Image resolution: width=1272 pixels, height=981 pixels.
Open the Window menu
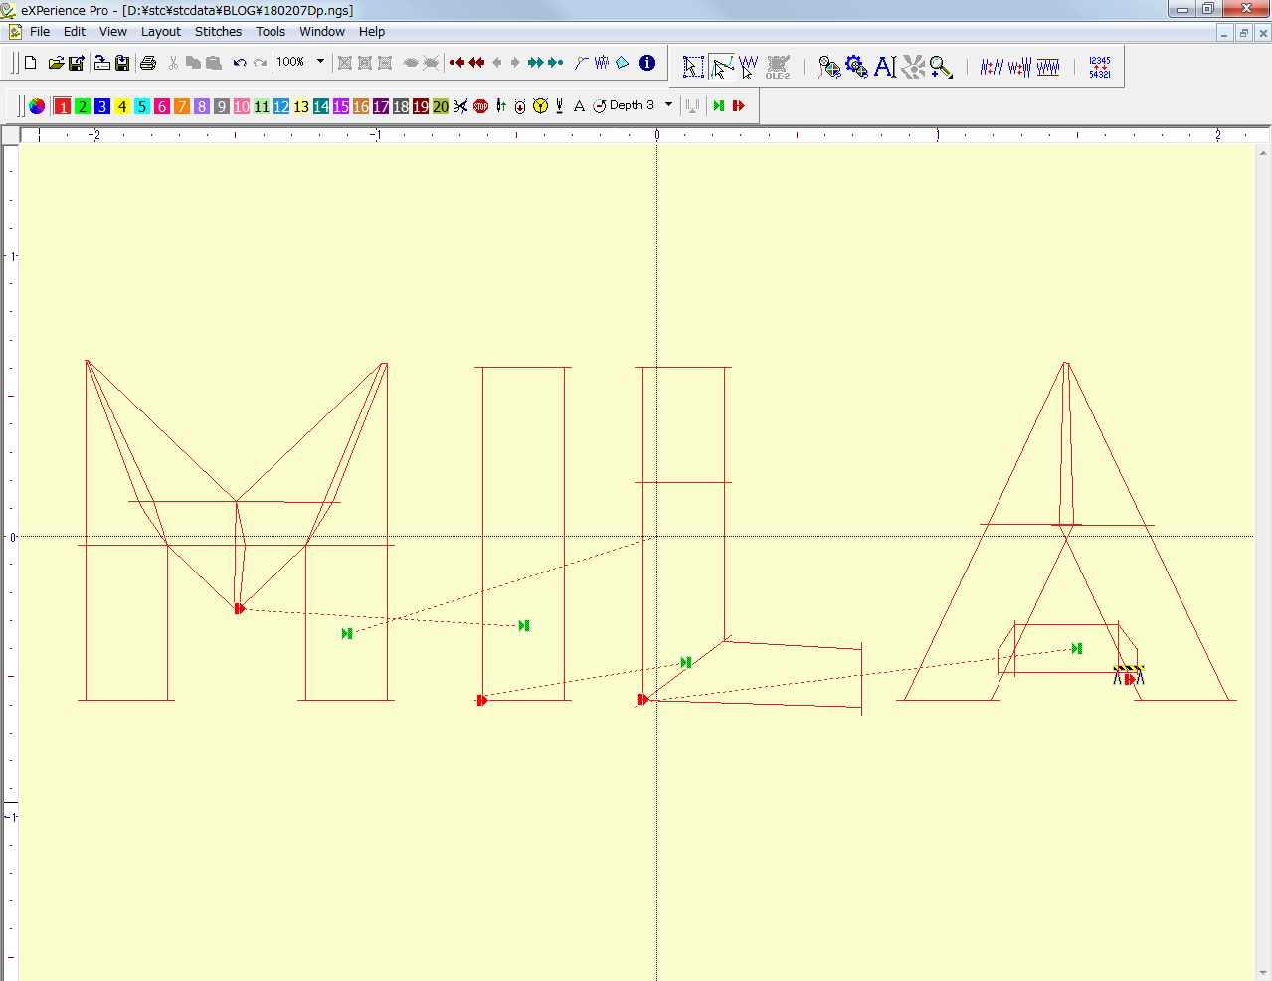click(x=322, y=32)
